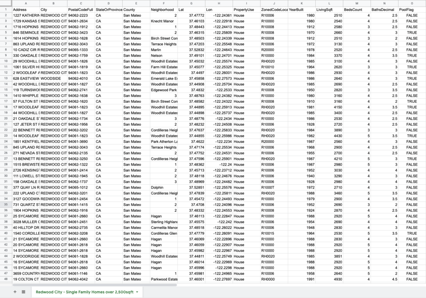Select postal code cell "94065-1333"
This screenshot has width=426, height=298.
tap(81, 50)
